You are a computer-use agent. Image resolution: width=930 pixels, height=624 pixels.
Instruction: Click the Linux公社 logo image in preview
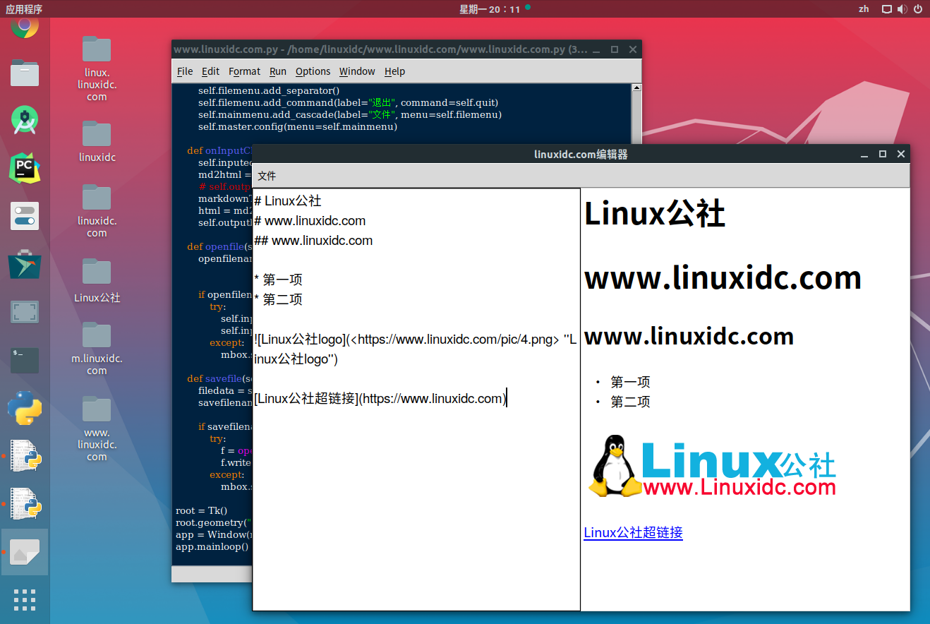coord(712,467)
